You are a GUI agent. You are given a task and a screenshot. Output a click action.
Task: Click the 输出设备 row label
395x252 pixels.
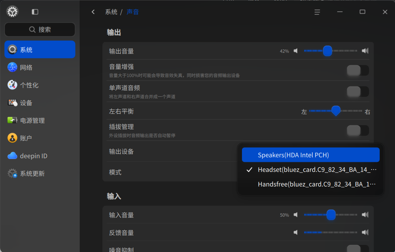pyautogui.click(x=121, y=152)
